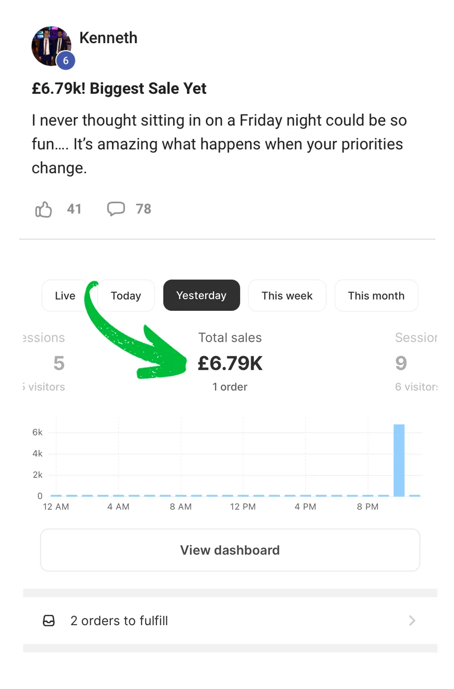
Task: Switch to the Live tab
Action: point(65,296)
